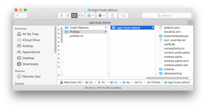This screenshot has width=206, height=109.
Task: Click Application Support in path bar
Action: [x=127, y=82]
